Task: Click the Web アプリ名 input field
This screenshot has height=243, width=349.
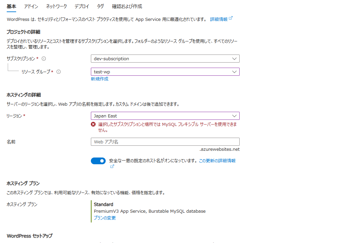Action: tap(165, 142)
